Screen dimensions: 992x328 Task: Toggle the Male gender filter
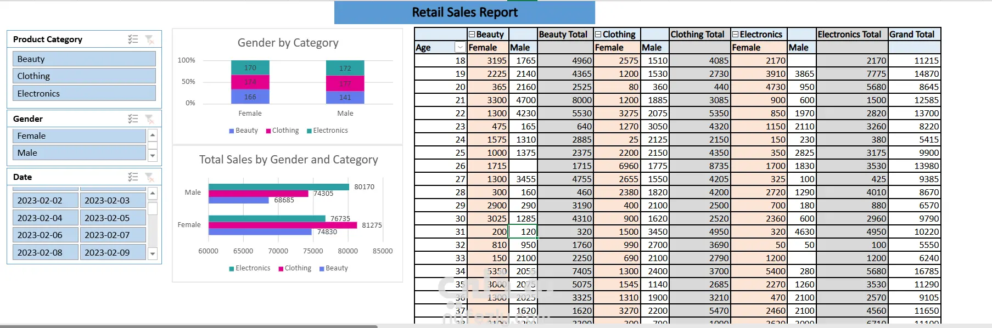[x=79, y=153]
